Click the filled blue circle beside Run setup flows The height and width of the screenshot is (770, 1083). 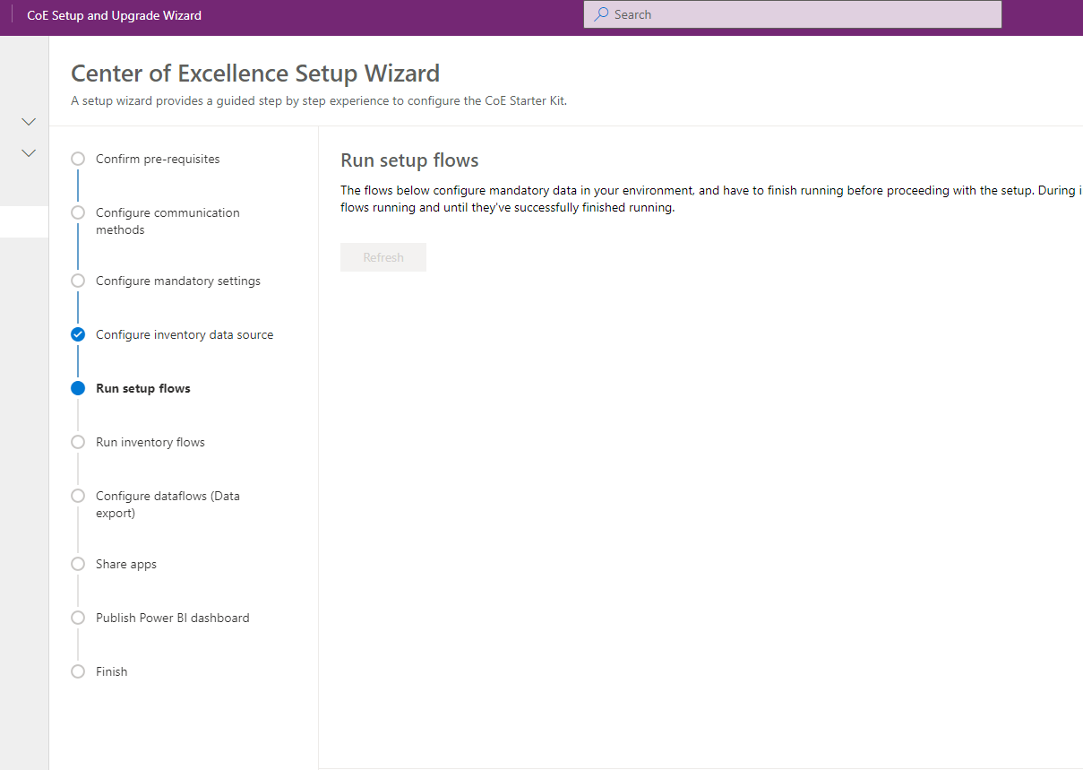pyautogui.click(x=78, y=387)
